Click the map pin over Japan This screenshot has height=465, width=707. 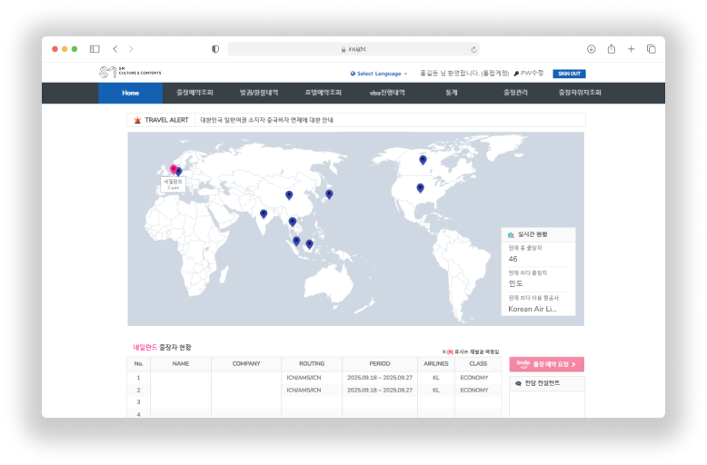click(x=329, y=193)
